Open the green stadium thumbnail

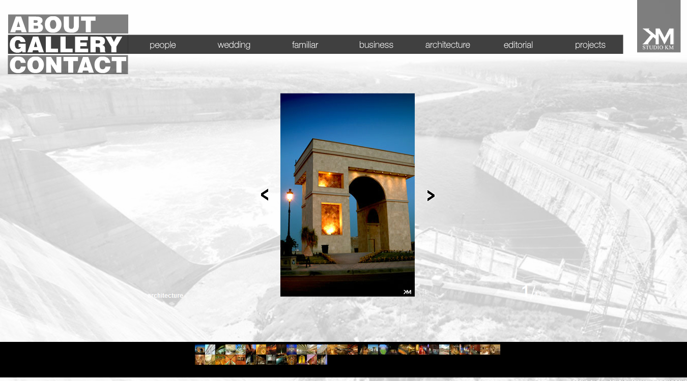coord(383,350)
